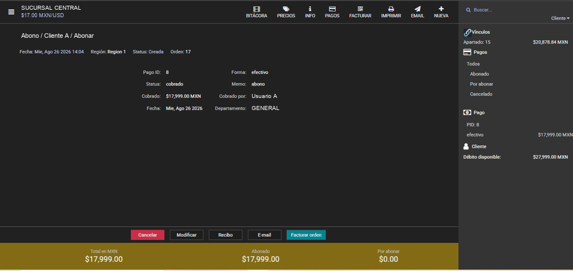Click the Abonado total amount
Image resolution: width=573 pixels, height=271 pixels.
[261, 260]
